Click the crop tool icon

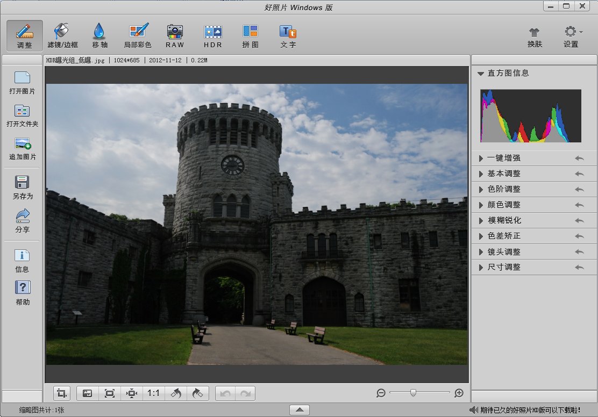pyautogui.click(x=62, y=393)
